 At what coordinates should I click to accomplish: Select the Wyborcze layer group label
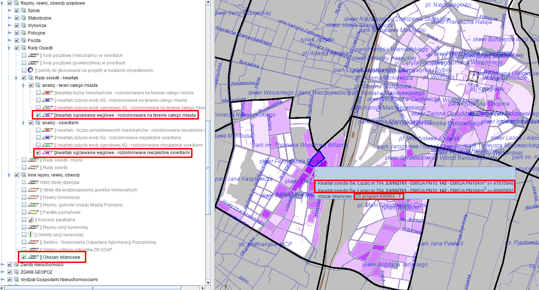point(37,26)
